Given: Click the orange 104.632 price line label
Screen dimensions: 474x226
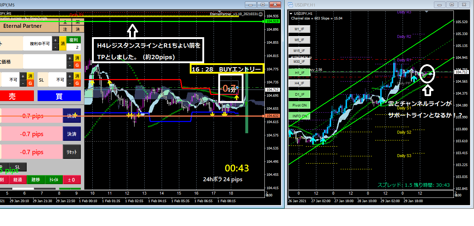Looking at the screenshot, I should click(x=272, y=116).
